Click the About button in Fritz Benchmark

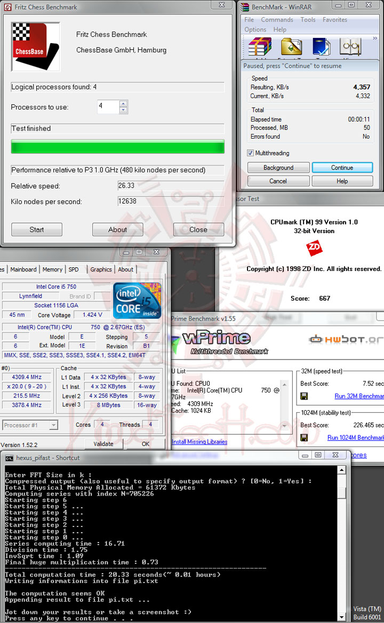point(117,230)
